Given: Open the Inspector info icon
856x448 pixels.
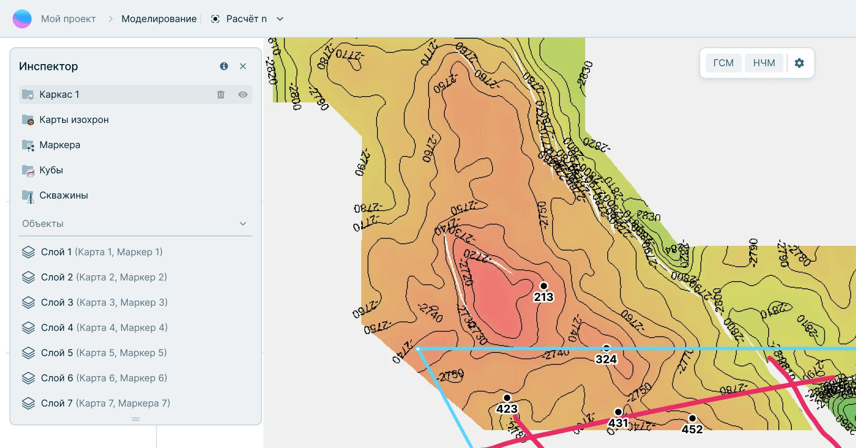Looking at the screenshot, I should pyautogui.click(x=224, y=66).
